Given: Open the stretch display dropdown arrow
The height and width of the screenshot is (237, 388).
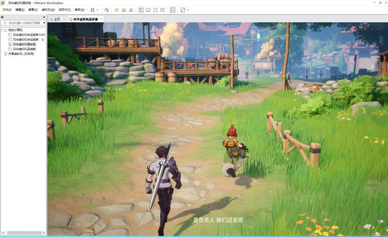Looking at the screenshot, I should tap(188, 10).
